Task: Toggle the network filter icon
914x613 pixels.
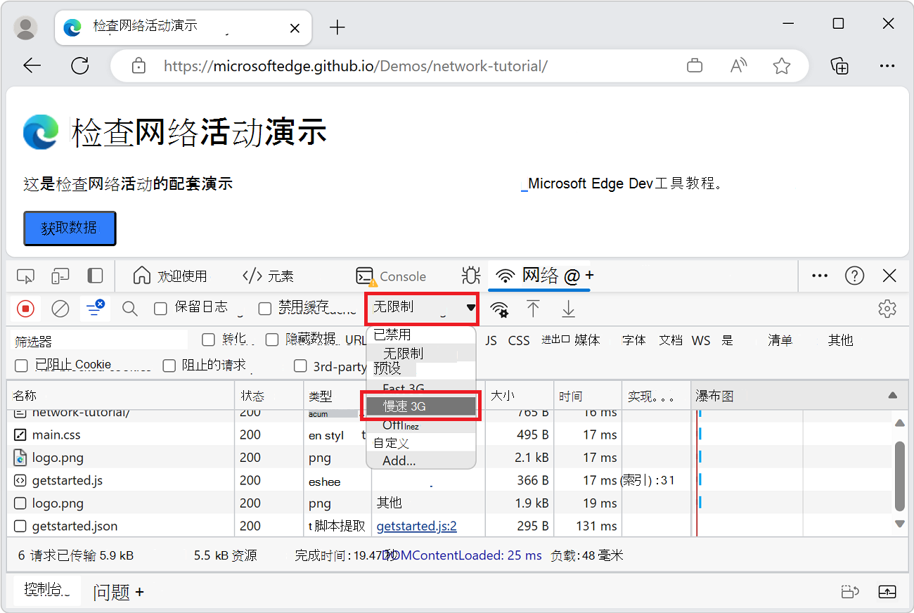Action: click(x=94, y=307)
